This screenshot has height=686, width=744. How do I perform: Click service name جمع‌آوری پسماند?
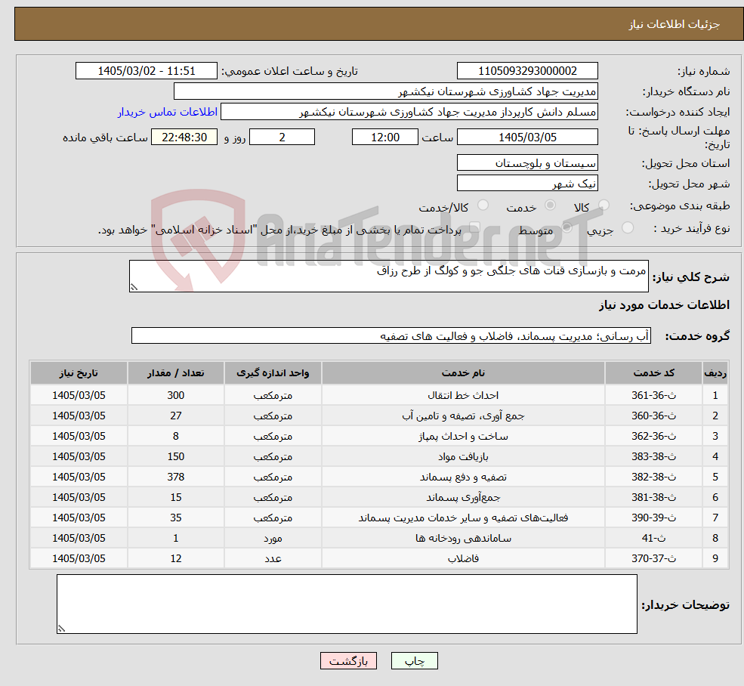463,498
